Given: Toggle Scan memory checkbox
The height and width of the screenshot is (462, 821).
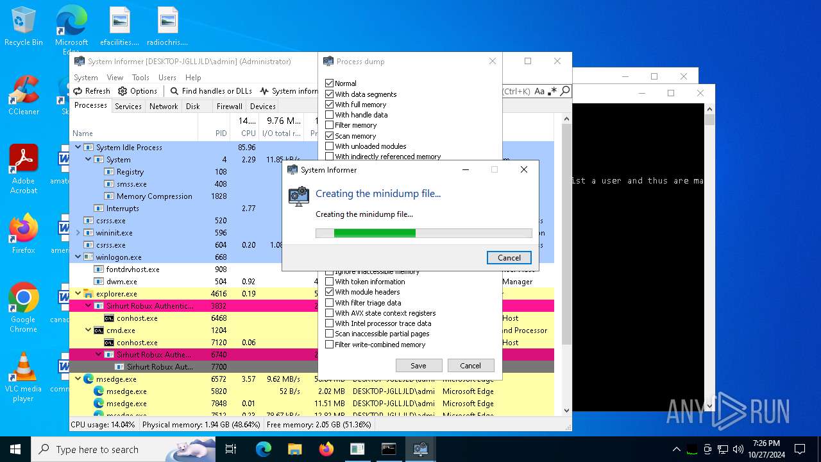Looking at the screenshot, I should (x=329, y=135).
